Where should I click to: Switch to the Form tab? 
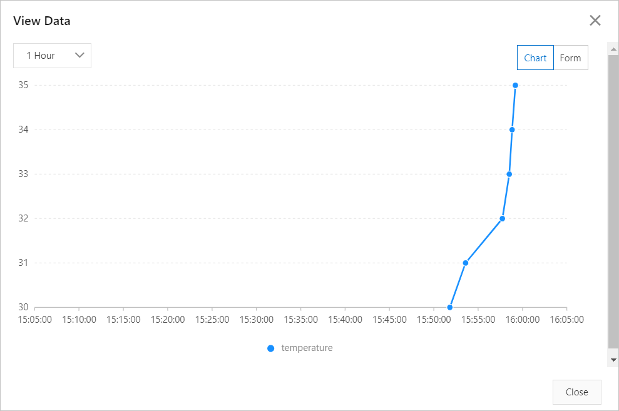click(570, 58)
